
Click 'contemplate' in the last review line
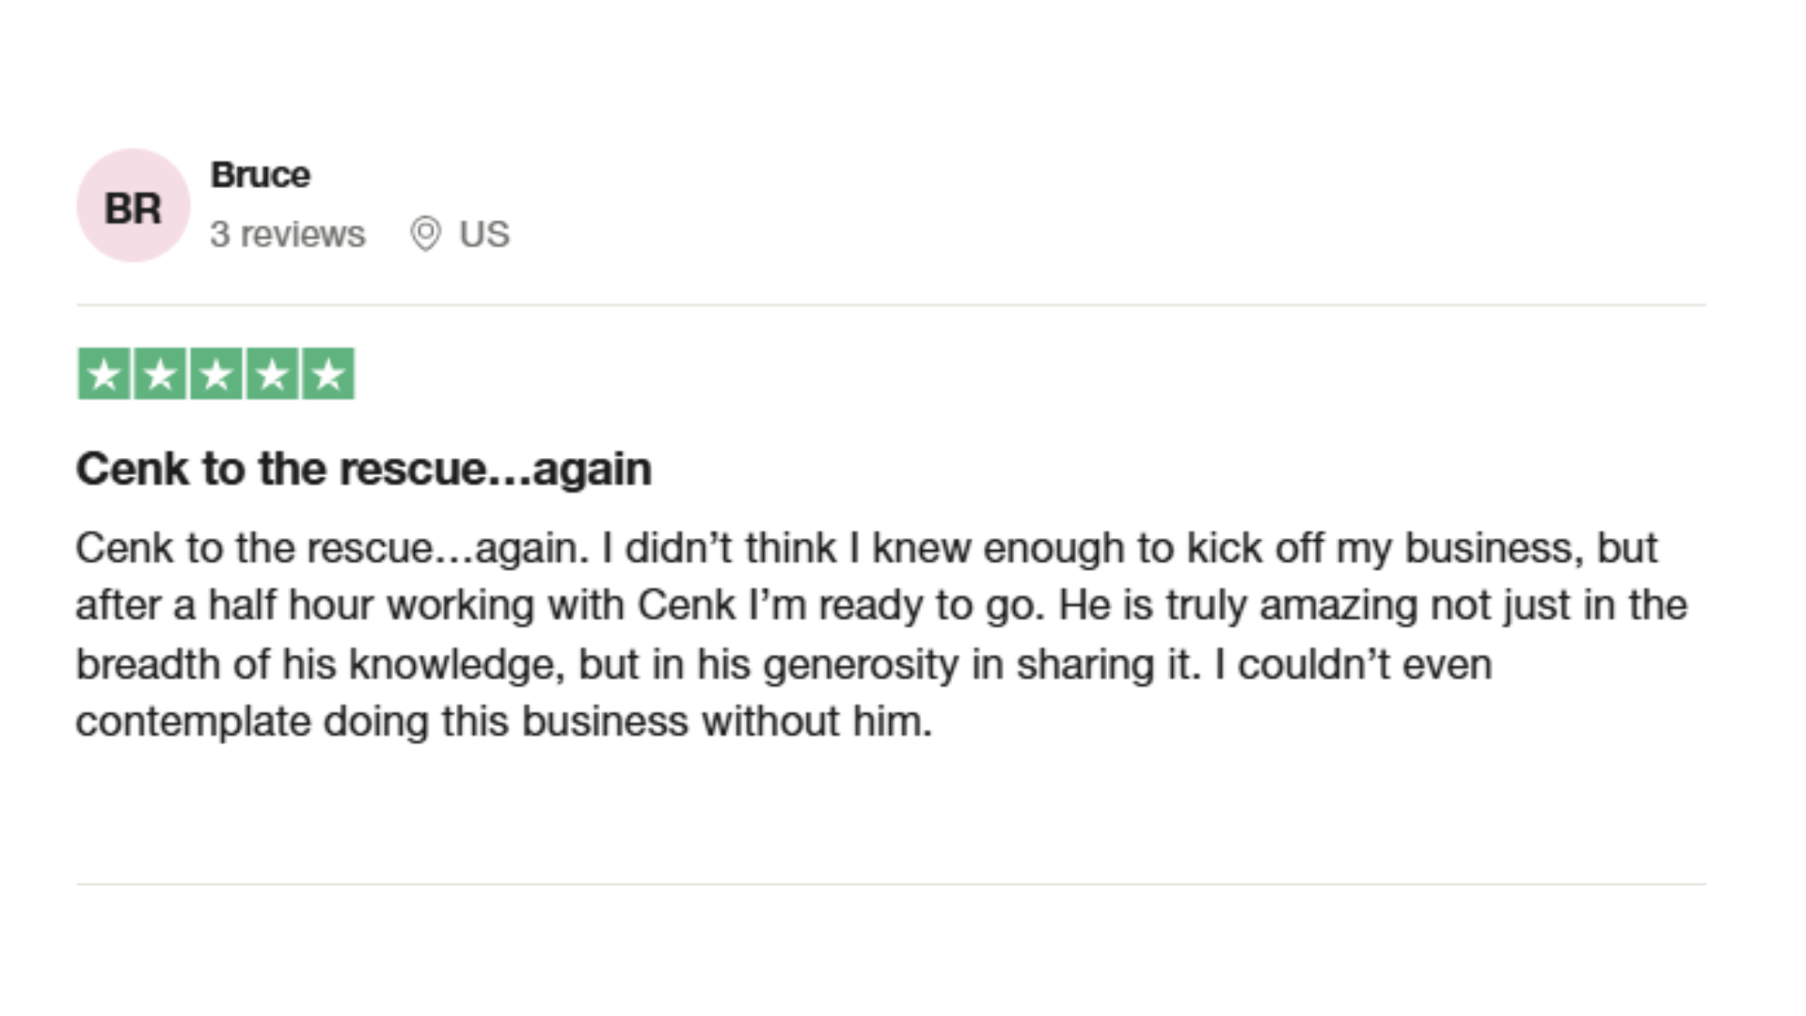click(x=193, y=722)
